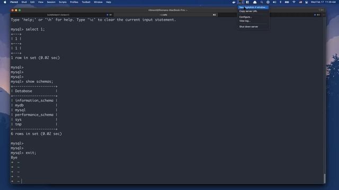Click the user account menu bar icon
Viewport: 339px width, 190px height.
point(307,2)
